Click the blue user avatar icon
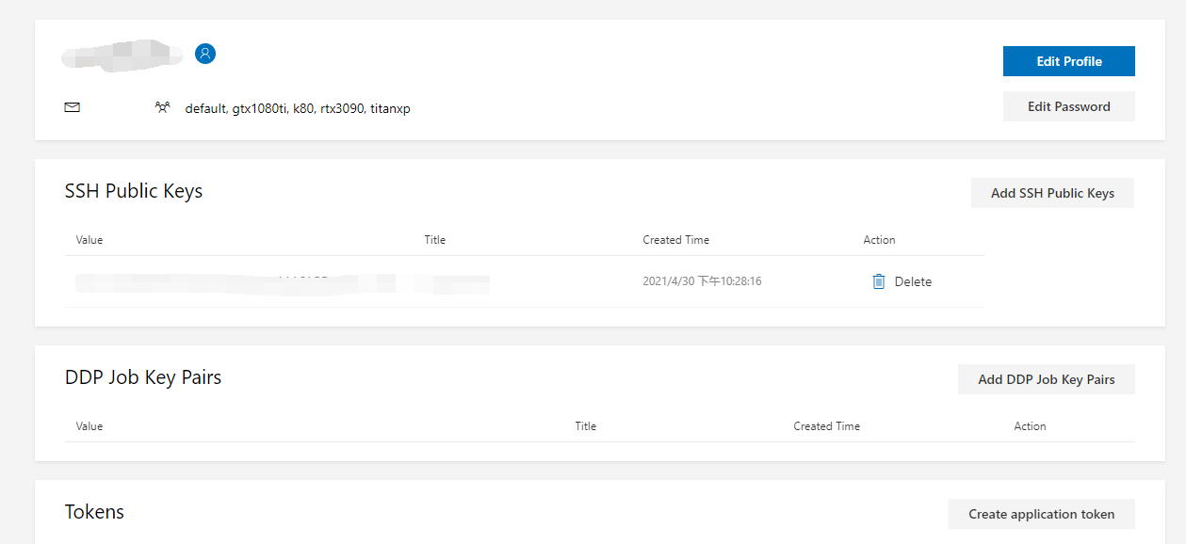Image resolution: width=1186 pixels, height=544 pixels. coord(205,54)
